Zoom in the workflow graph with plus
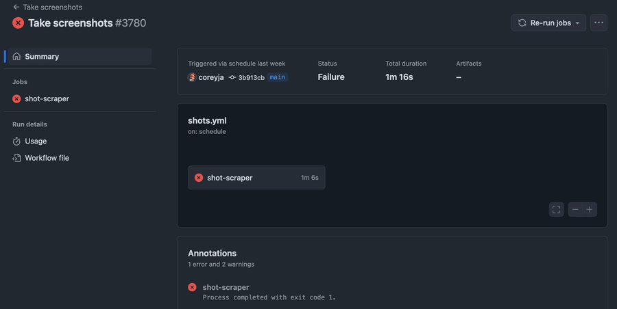Viewport: 617px width, 309px height. tap(589, 209)
